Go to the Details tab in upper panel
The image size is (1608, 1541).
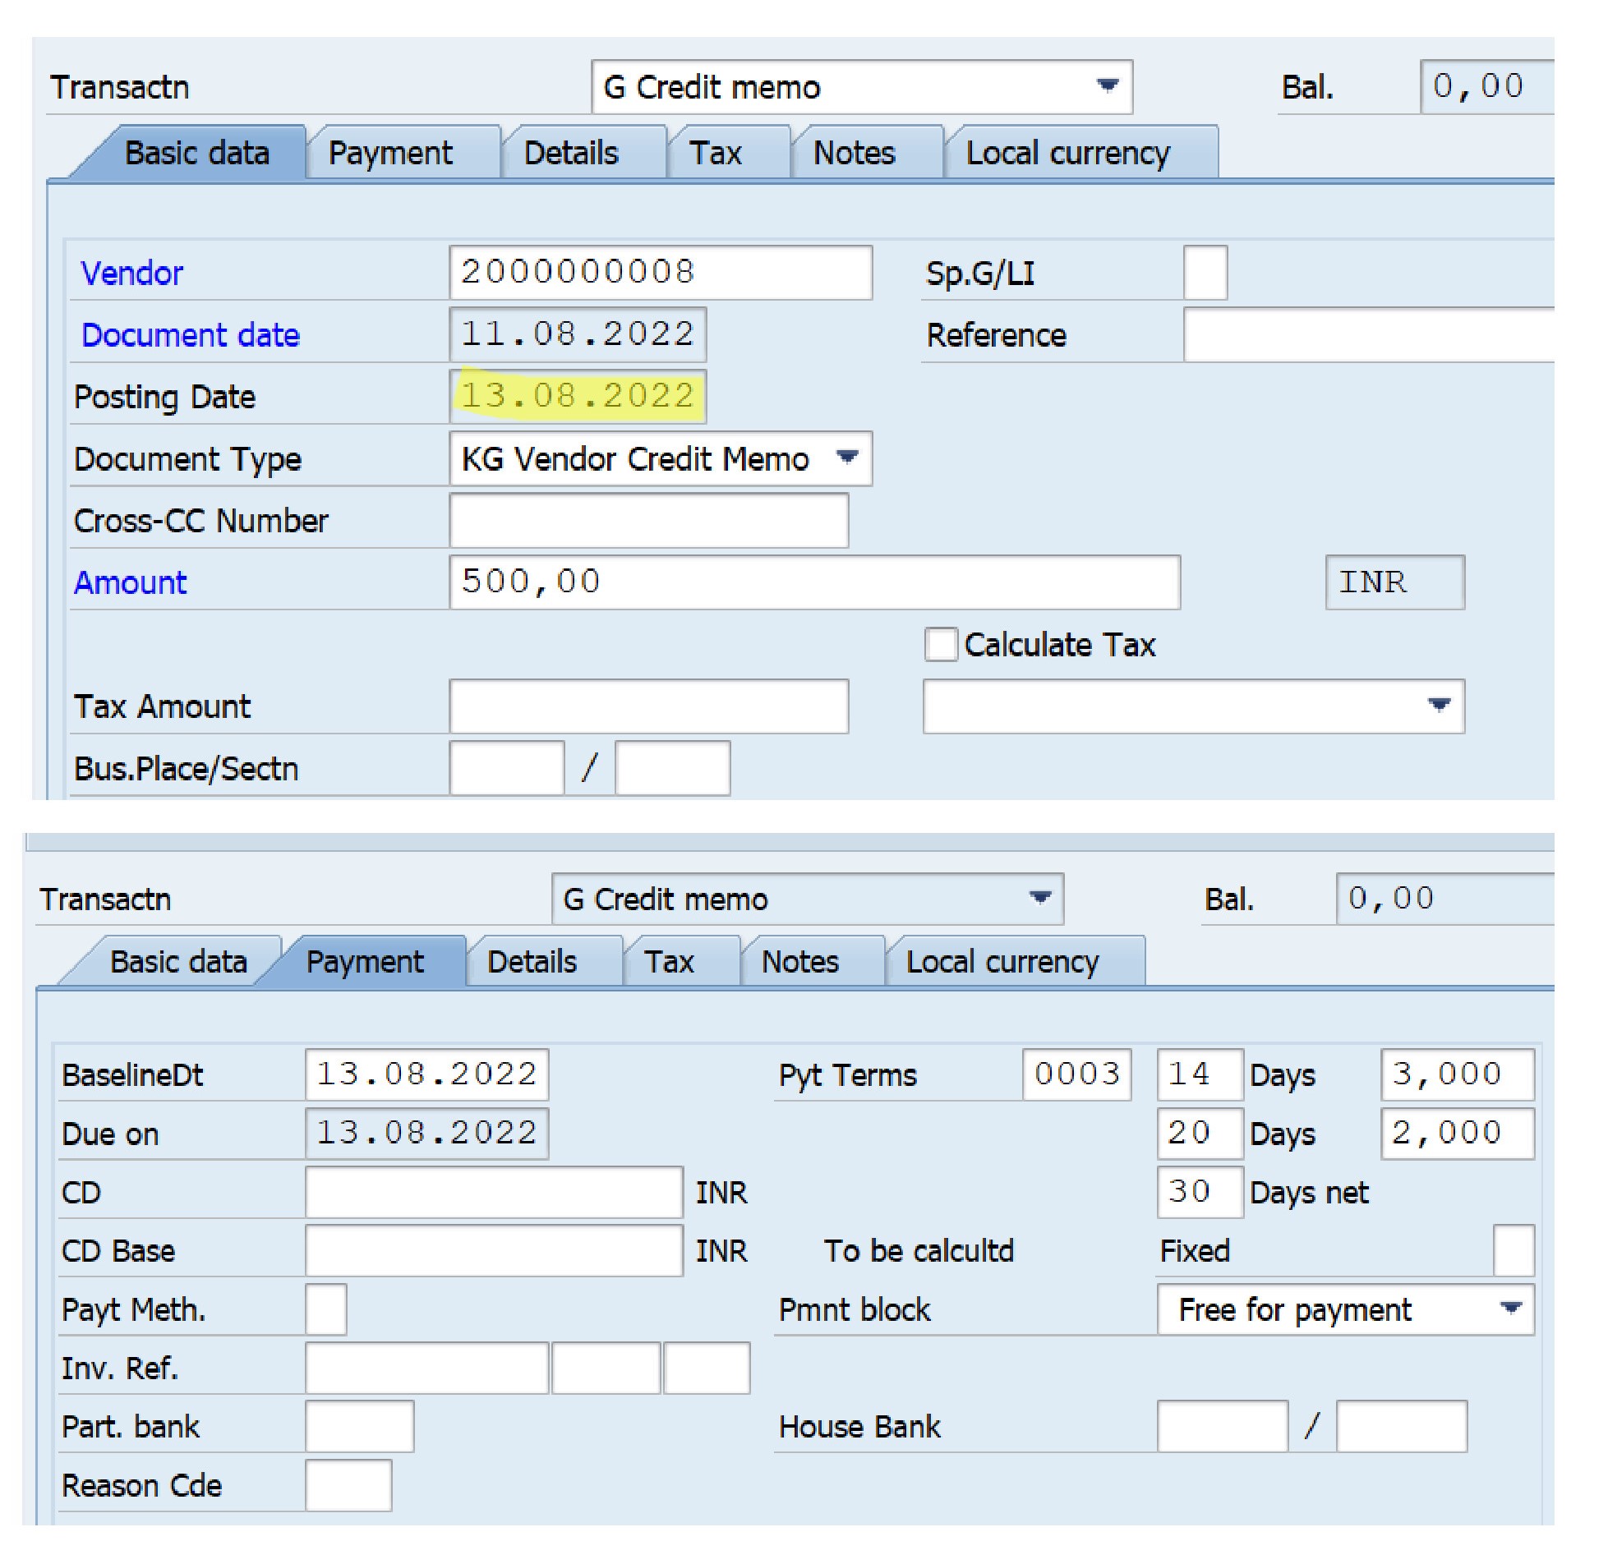571,154
